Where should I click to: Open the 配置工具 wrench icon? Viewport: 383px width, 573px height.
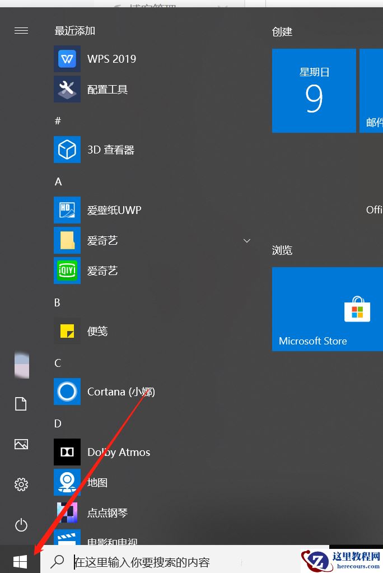[x=67, y=89]
